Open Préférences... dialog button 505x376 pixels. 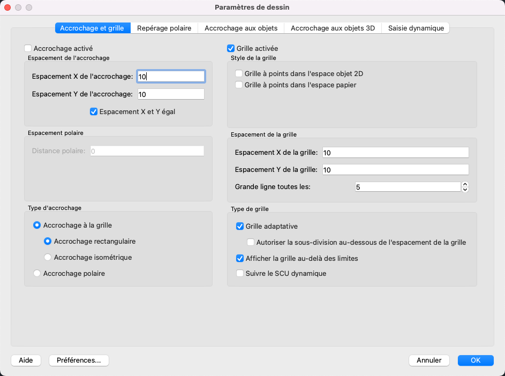(x=79, y=360)
